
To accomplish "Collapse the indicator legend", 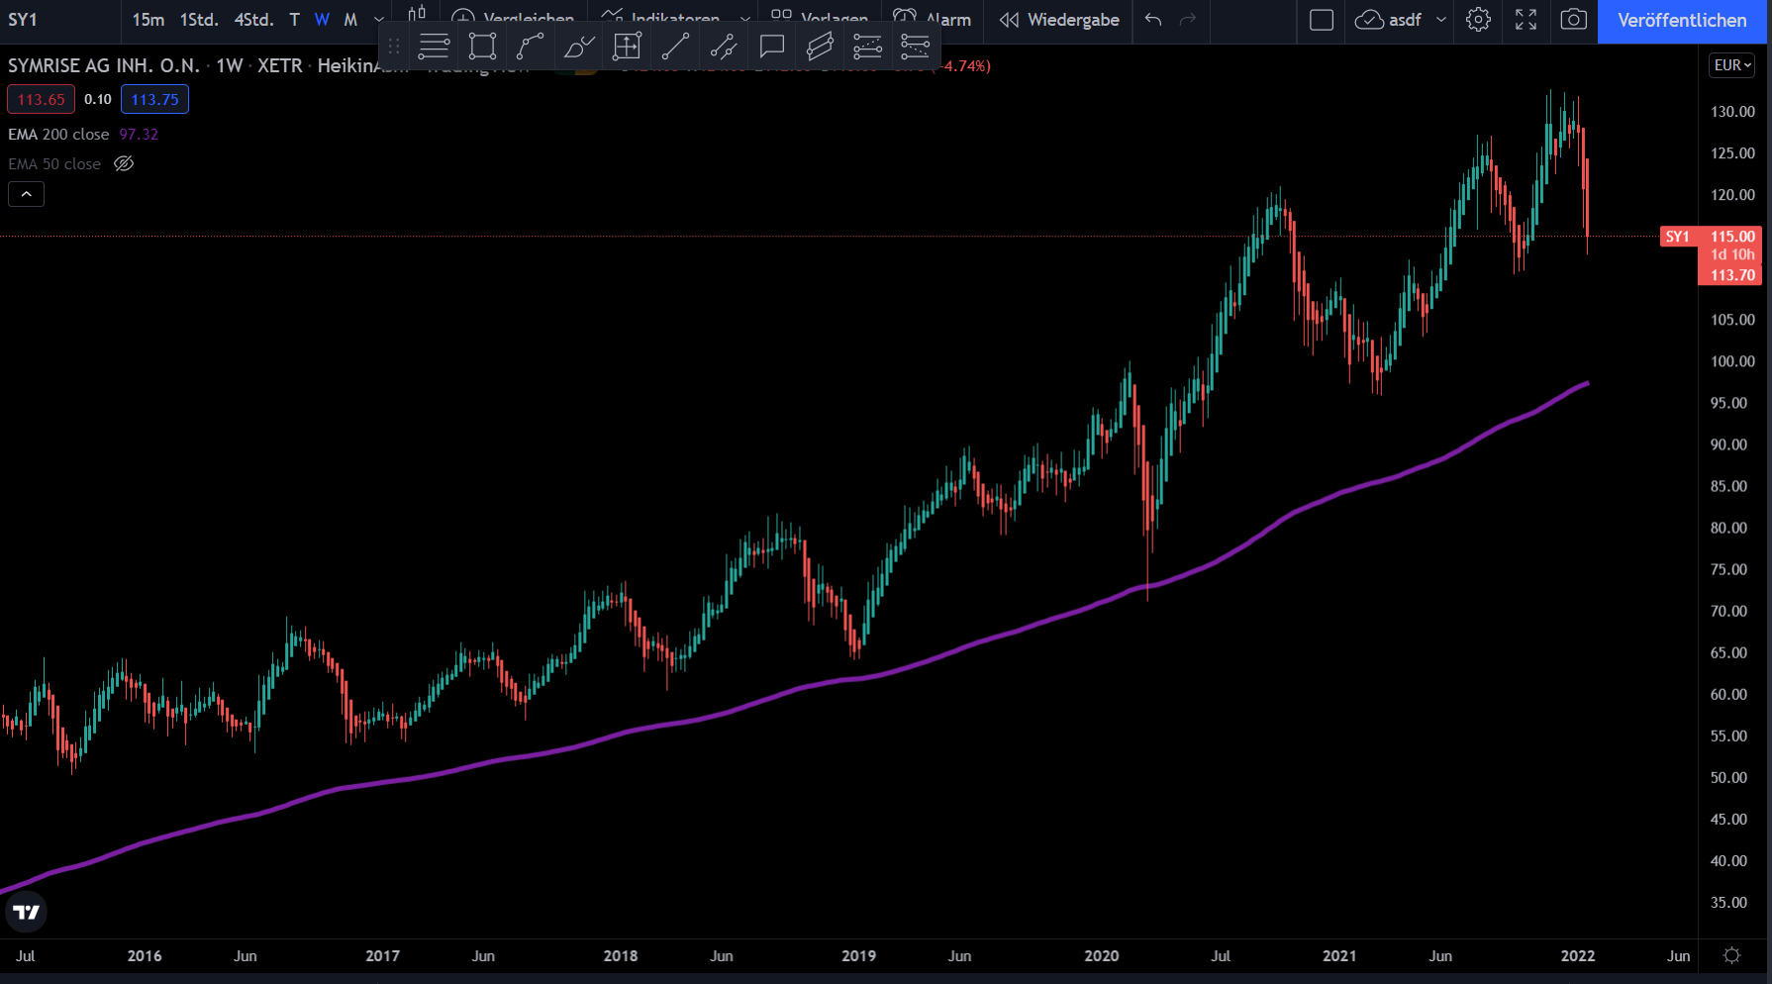I will pyautogui.click(x=27, y=194).
